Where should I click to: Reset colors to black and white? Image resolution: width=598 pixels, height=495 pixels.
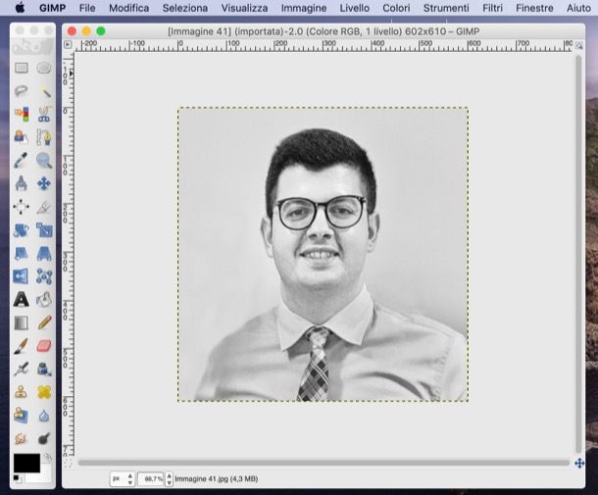(x=17, y=478)
